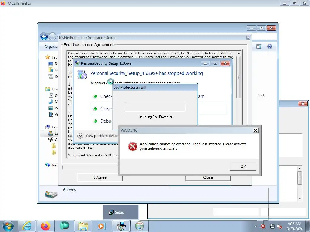Minimize the PersonalSecurity_Setup_453.exe dialog

click(x=205, y=63)
